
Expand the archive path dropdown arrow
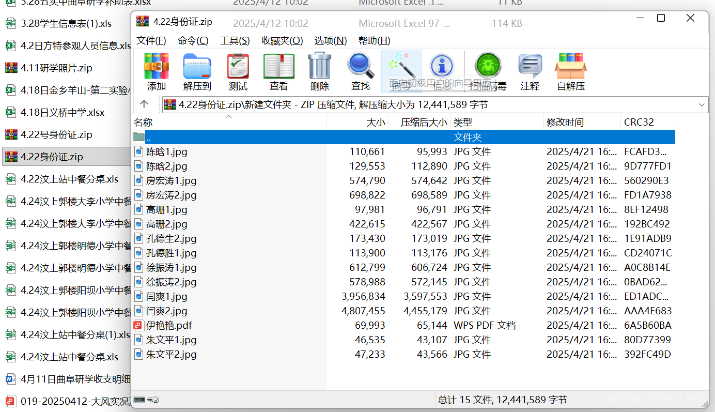(x=702, y=105)
